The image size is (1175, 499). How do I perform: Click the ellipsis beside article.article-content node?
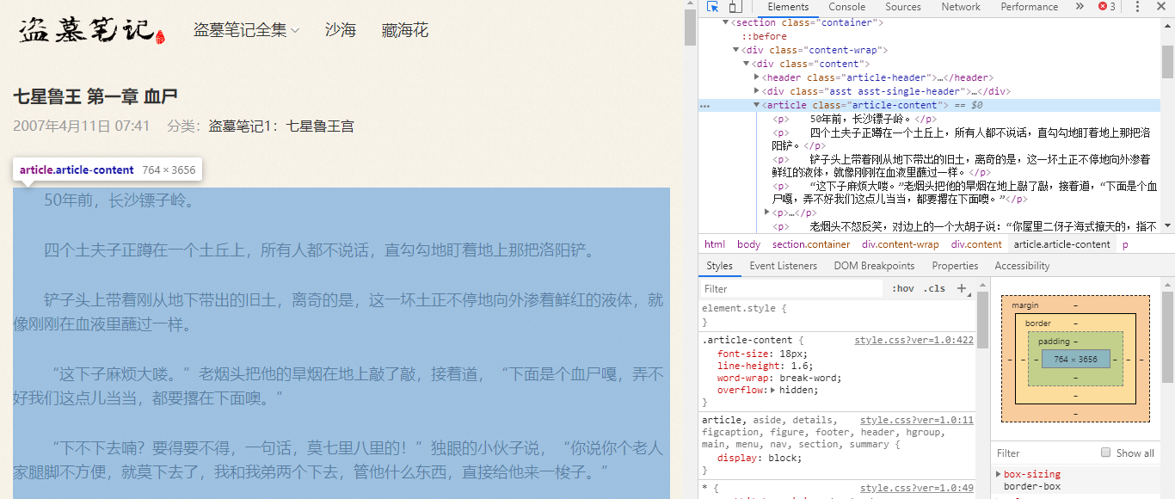point(704,104)
